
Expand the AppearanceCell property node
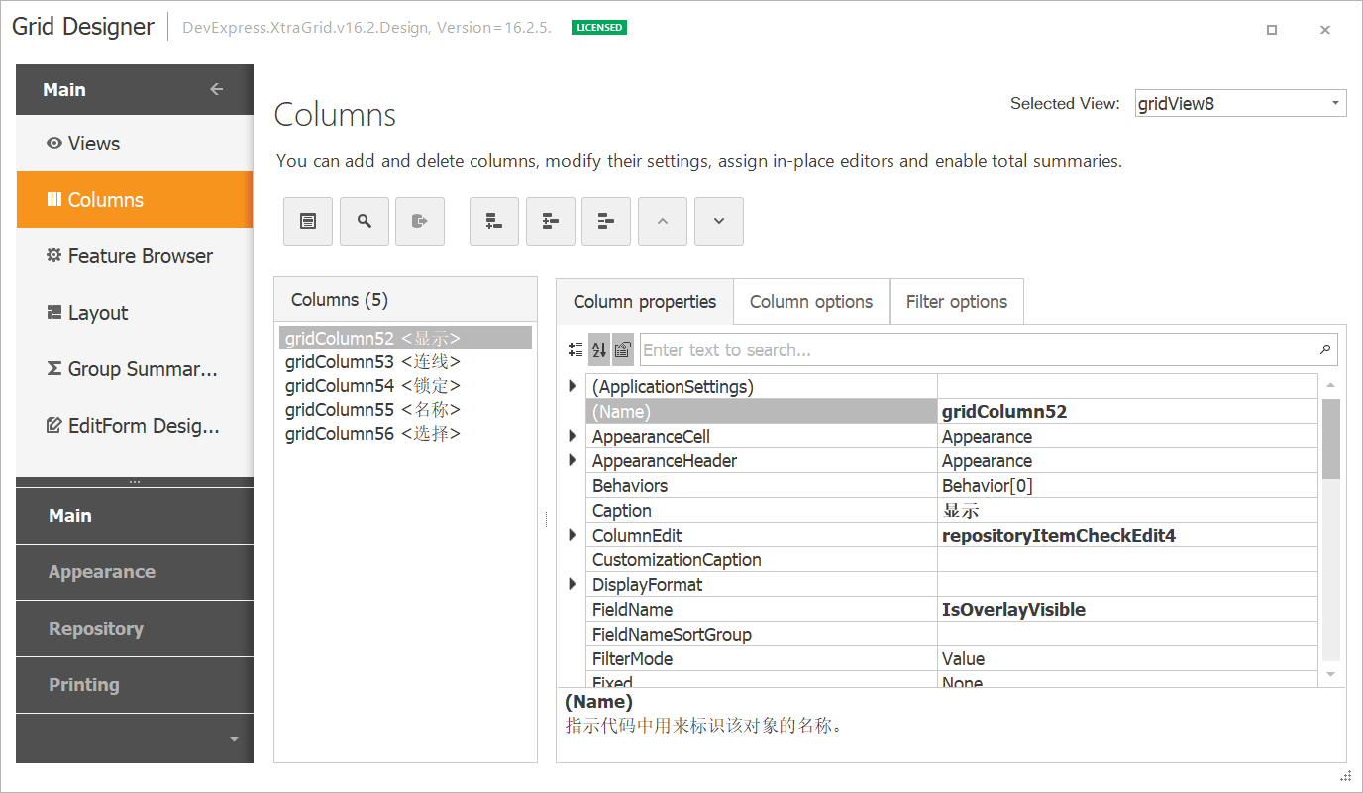(573, 436)
